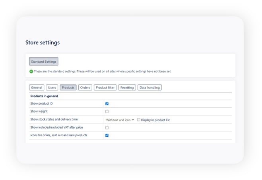The height and width of the screenshot is (180, 262).
Task: Click the standard settings info message text
Action: pos(103,72)
